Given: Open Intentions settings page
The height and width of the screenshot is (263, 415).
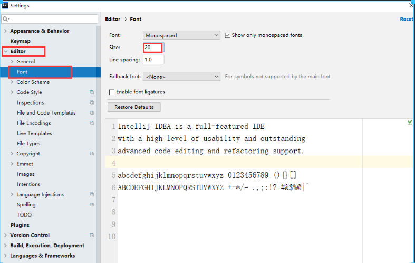Looking at the screenshot, I should point(28,184).
